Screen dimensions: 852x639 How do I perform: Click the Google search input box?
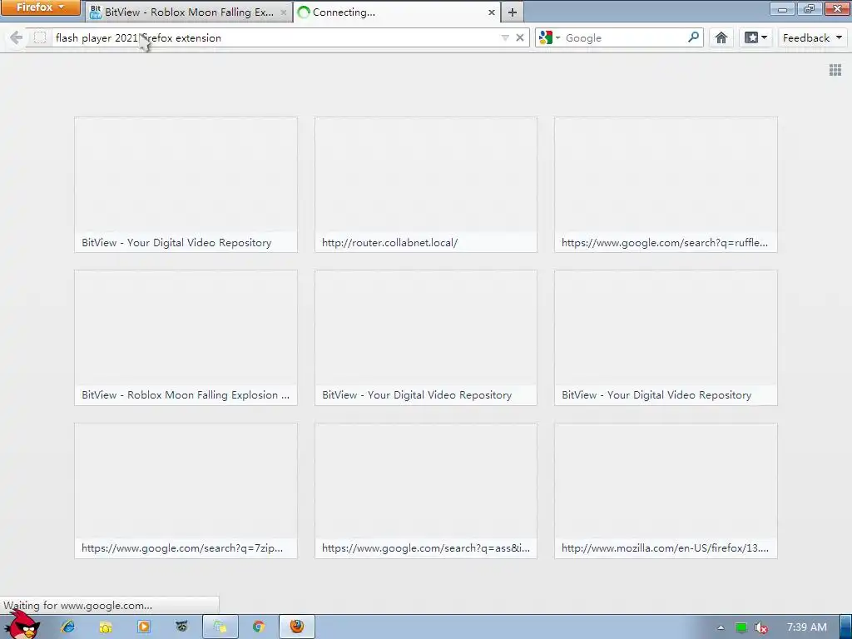tap(623, 37)
